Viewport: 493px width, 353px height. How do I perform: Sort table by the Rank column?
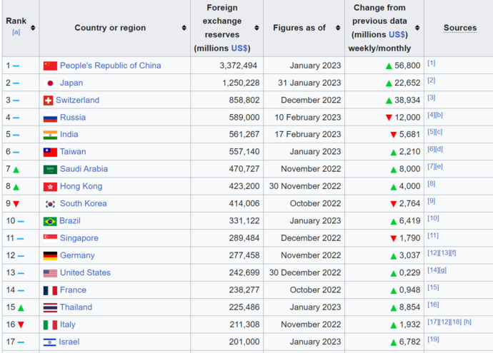pos(33,28)
